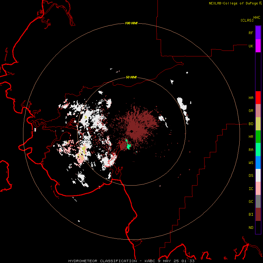Click the WS legend label
This screenshot has width=263, height=263.
[251, 163]
